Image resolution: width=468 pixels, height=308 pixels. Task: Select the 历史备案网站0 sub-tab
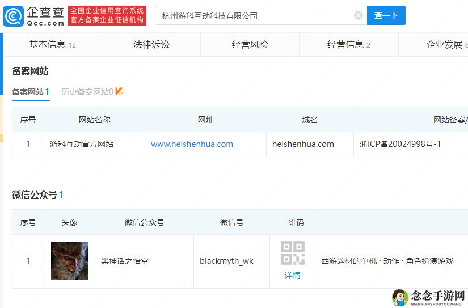[x=87, y=92]
